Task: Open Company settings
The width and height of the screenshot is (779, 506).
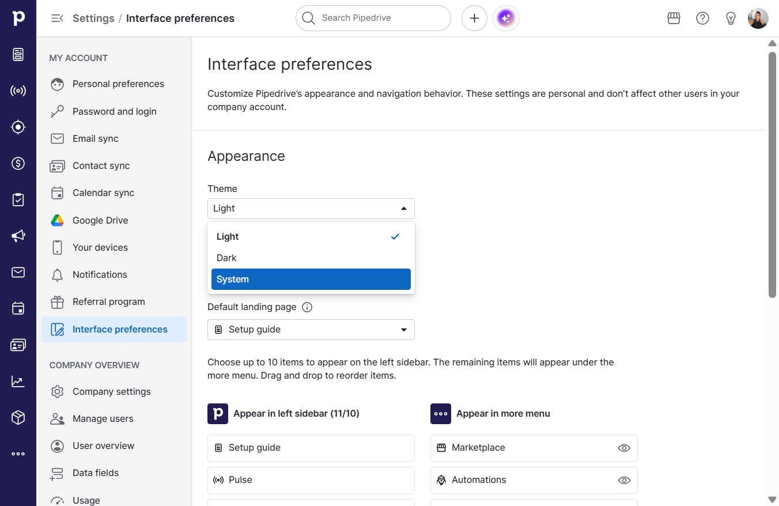Action: pos(114,392)
